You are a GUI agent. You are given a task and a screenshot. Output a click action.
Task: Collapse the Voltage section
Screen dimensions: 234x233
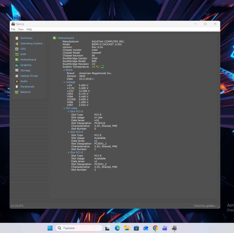pyautogui.click(x=64, y=82)
